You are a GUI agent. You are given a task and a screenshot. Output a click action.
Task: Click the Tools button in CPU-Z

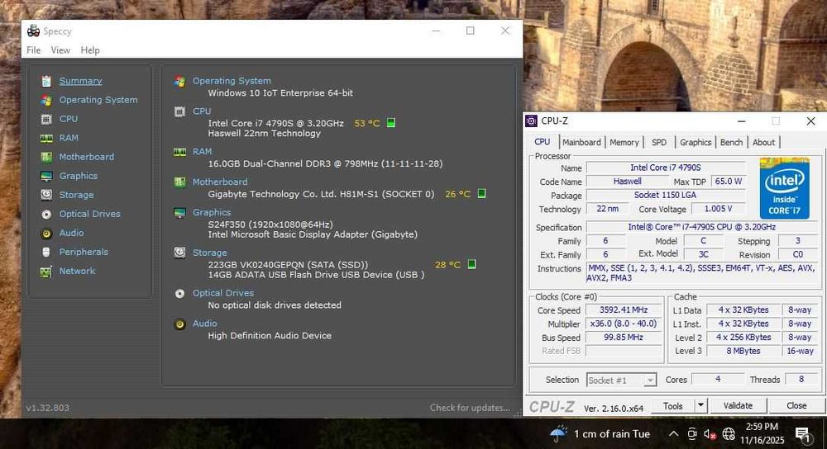pos(672,406)
